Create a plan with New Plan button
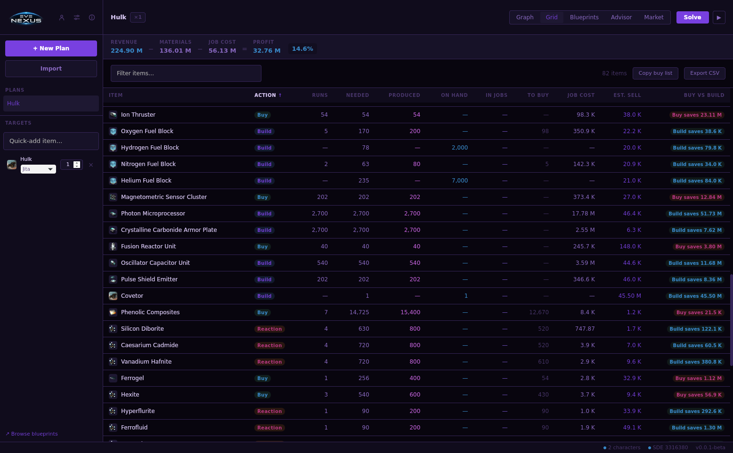The height and width of the screenshot is (453, 733). coord(51,48)
